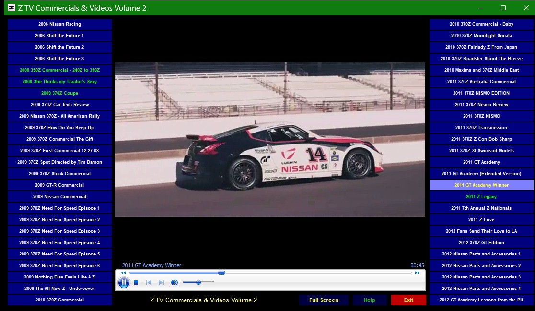
Task: Pause the playing video
Action: [124, 283]
